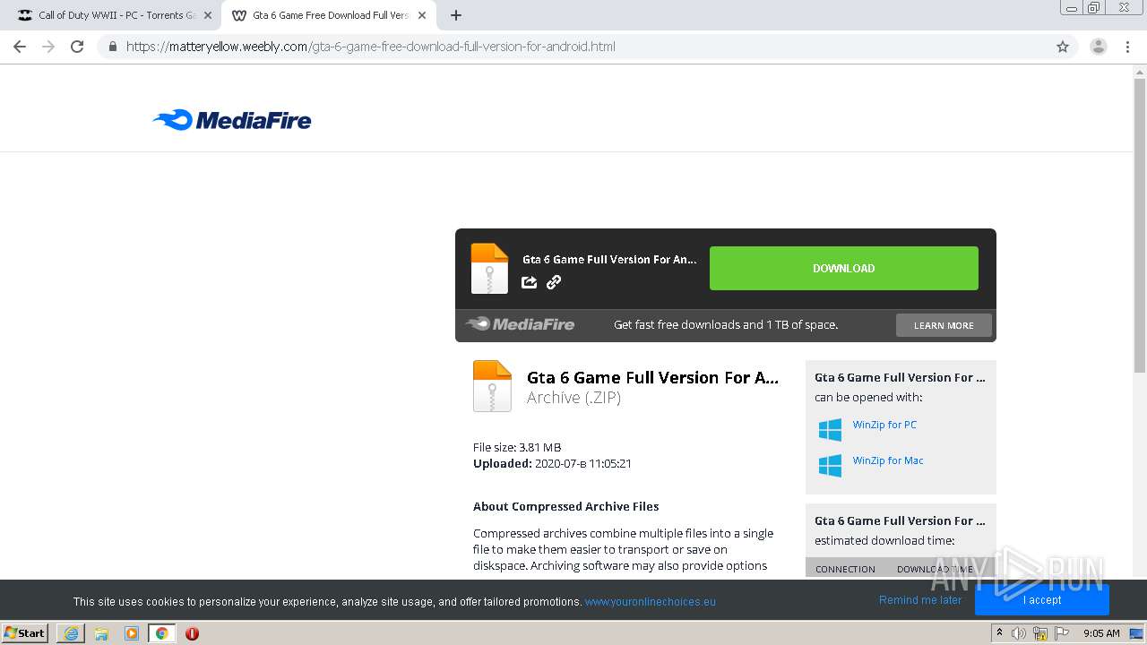Image resolution: width=1147 pixels, height=645 pixels.
Task: Reload the current page
Action: click(77, 47)
